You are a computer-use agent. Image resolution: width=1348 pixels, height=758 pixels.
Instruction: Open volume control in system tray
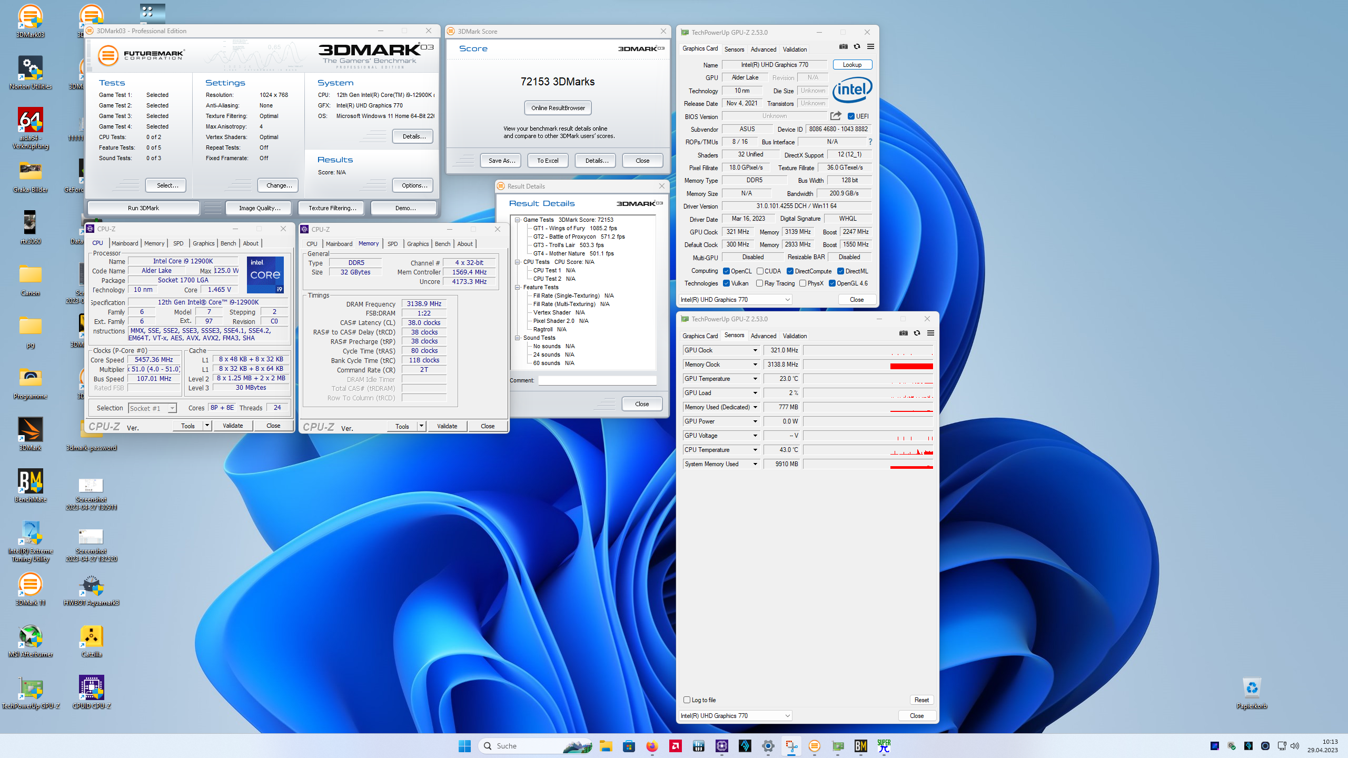click(x=1295, y=746)
